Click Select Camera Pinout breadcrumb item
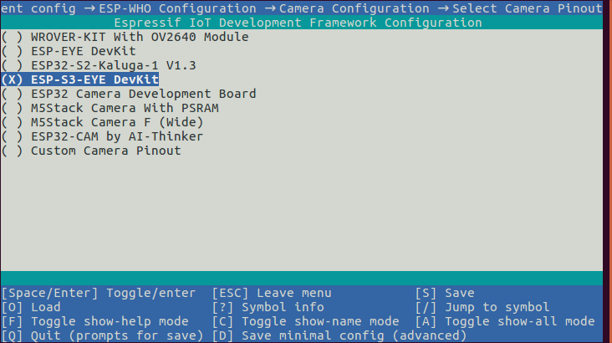Viewport: 612px width, 343px height. (x=527, y=8)
